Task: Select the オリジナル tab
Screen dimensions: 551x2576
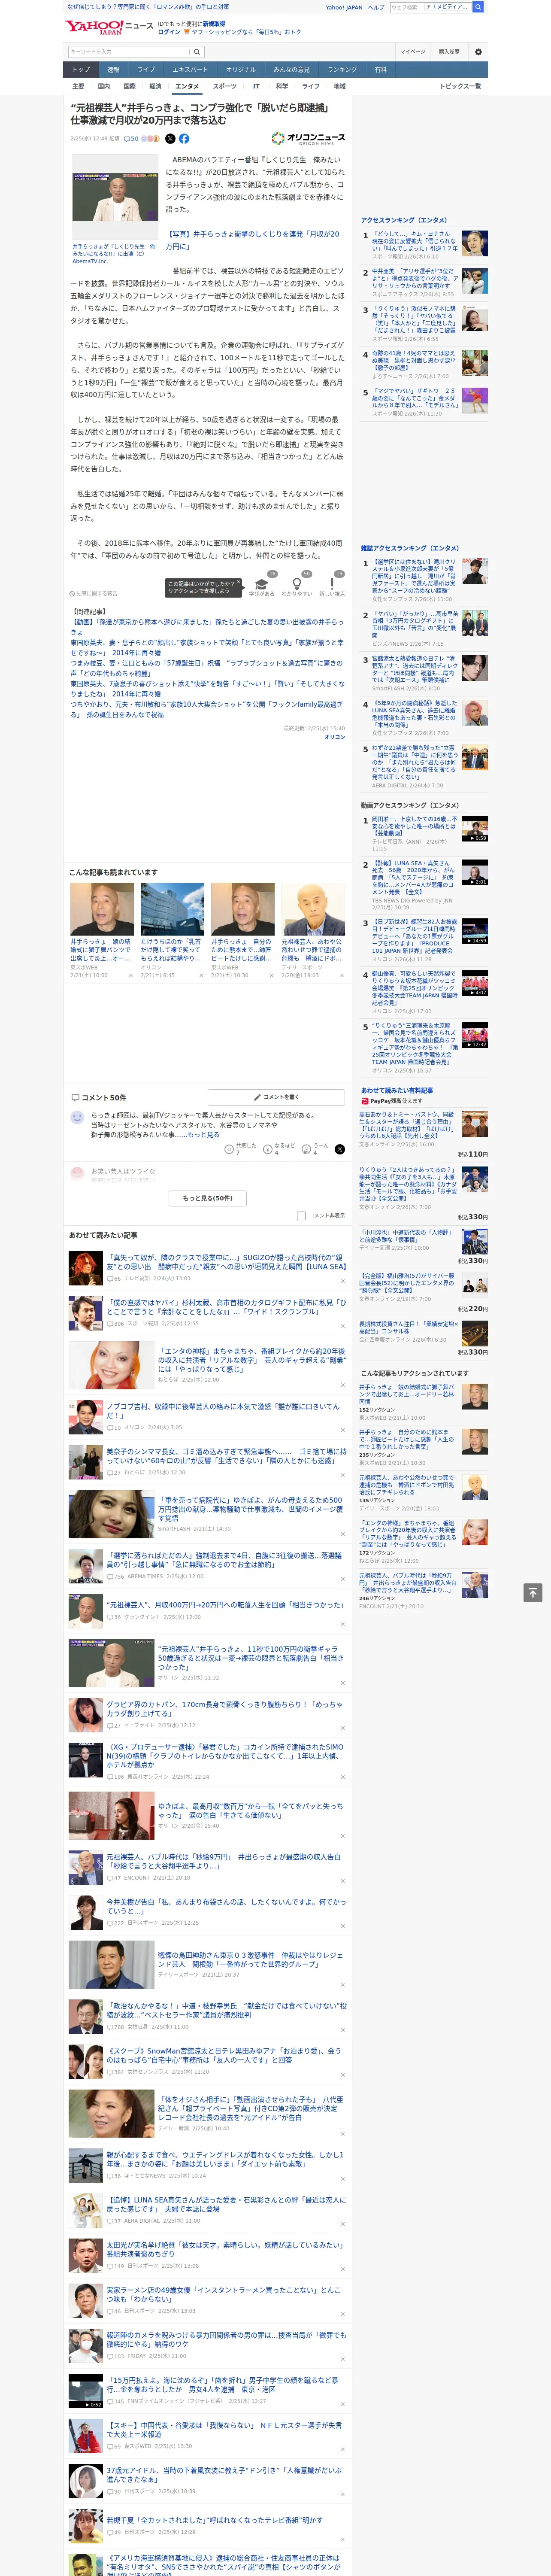Action: pyautogui.click(x=241, y=70)
